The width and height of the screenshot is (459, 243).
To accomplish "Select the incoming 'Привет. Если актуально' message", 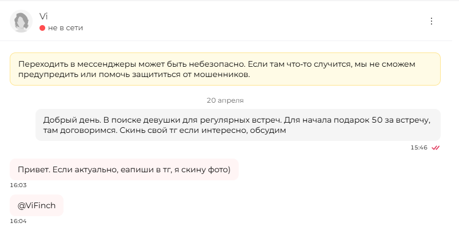I will point(124,169).
